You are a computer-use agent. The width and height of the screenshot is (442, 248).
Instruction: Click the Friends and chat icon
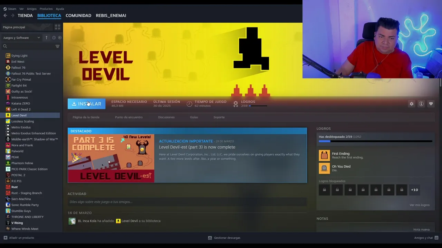[x=436, y=238]
